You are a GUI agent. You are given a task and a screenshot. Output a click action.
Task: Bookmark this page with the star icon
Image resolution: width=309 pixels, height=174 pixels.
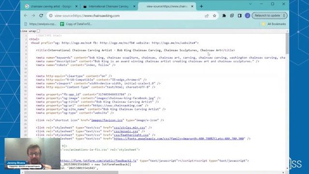[x=214, y=15]
